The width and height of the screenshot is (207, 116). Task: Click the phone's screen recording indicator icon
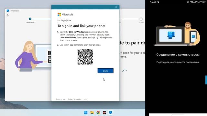(x=158, y=2)
